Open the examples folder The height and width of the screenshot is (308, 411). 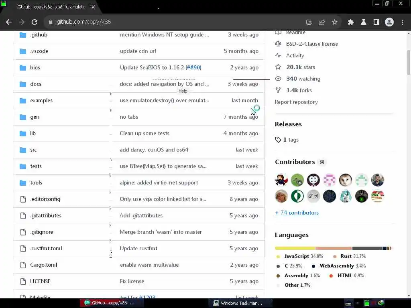click(41, 101)
